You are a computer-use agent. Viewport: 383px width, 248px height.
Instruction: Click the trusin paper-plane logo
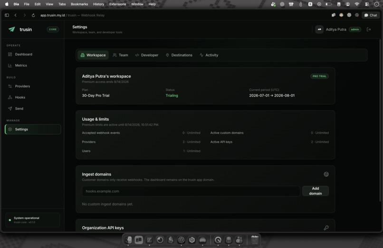11,29
